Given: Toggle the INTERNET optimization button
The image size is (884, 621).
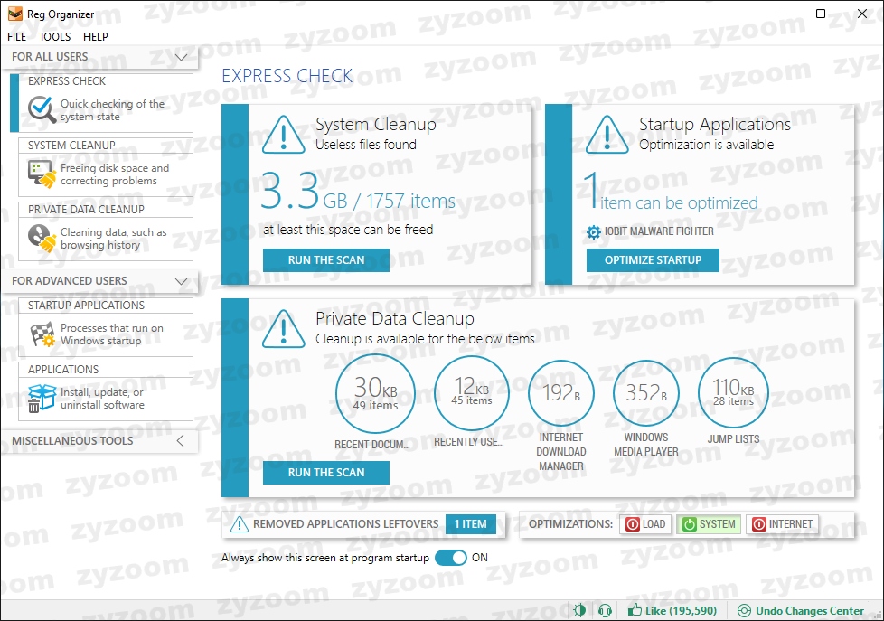Looking at the screenshot, I should pos(783,524).
